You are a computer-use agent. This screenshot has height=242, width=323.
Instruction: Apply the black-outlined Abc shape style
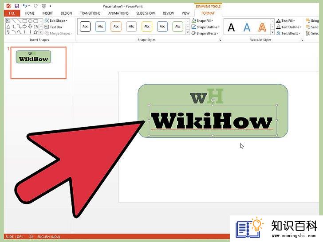coord(85,27)
